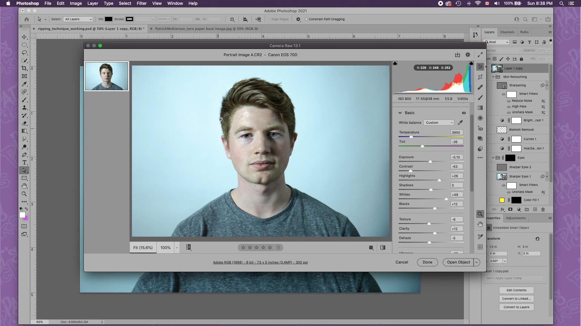Open the Select All Layers dropdown

coord(78,19)
